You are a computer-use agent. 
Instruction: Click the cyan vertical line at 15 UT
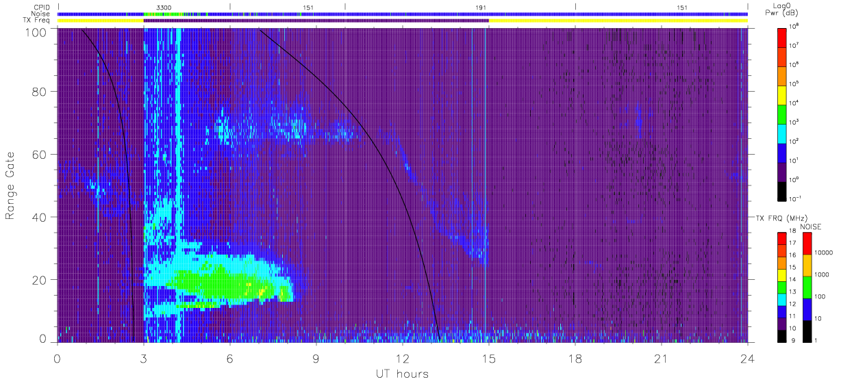pyautogui.click(x=485, y=185)
